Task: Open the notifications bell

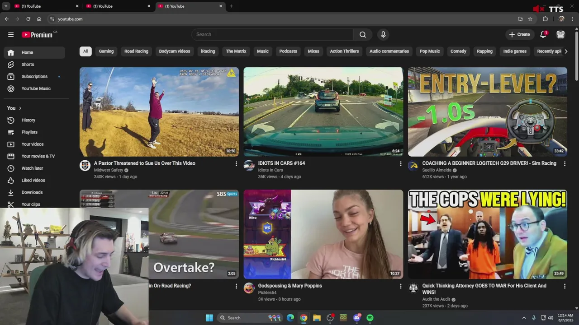Action: 543,35
